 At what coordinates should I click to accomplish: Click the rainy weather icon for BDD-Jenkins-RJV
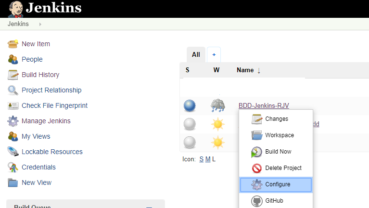[x=217, y=105]
